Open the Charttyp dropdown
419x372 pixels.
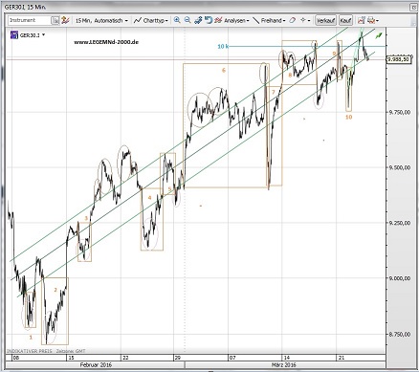(150, 21)
